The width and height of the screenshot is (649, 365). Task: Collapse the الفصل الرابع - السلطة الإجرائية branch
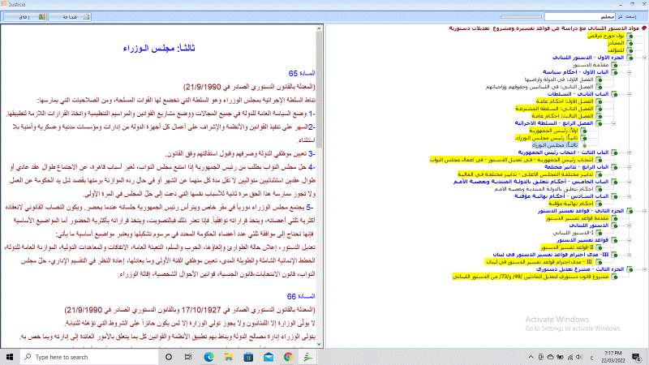tap(614, 123)
